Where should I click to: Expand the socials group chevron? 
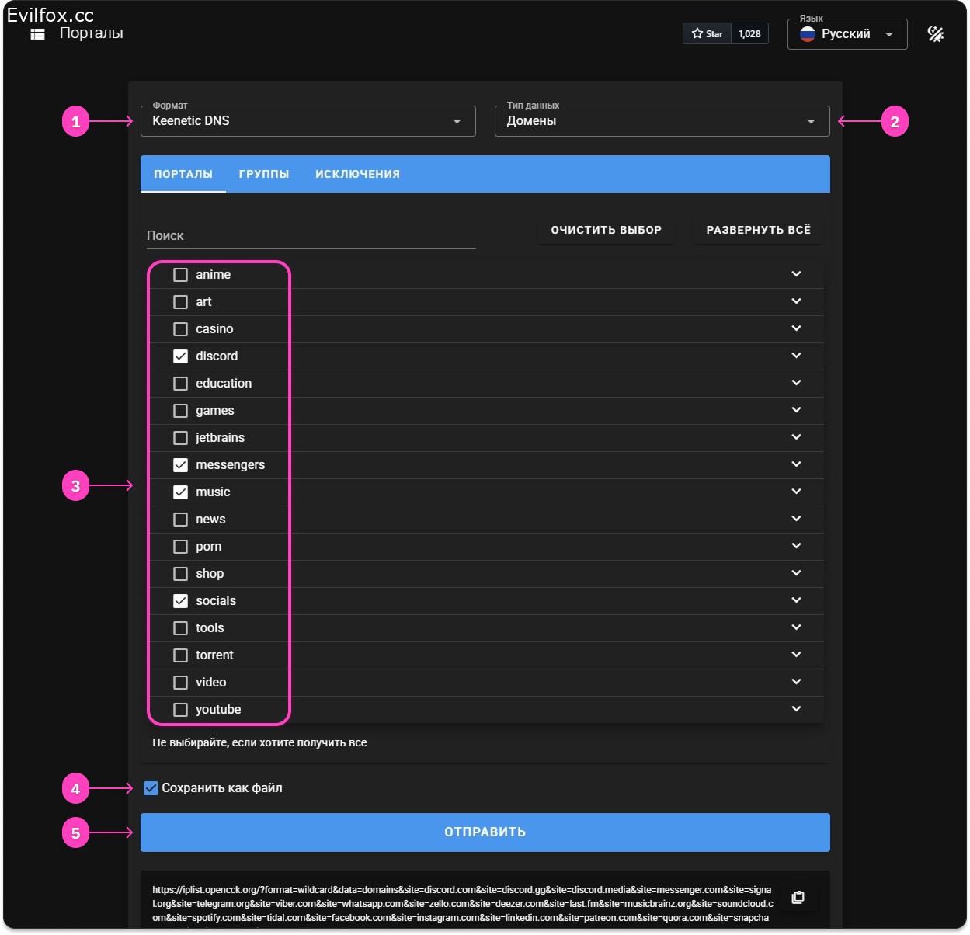click(x=796, y=600)
